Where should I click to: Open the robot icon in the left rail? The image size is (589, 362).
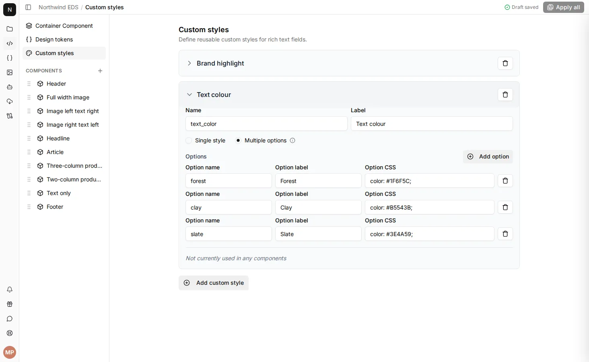pos(10,87)
